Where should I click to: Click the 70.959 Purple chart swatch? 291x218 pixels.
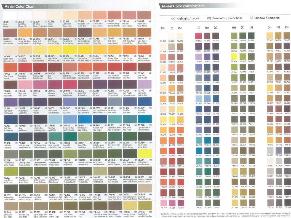pyautogui.click(x=100, y=85)
